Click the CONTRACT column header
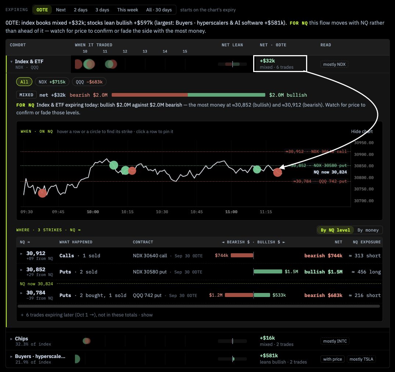The height and width of the screenshot is (372, 395). point(143,242)
